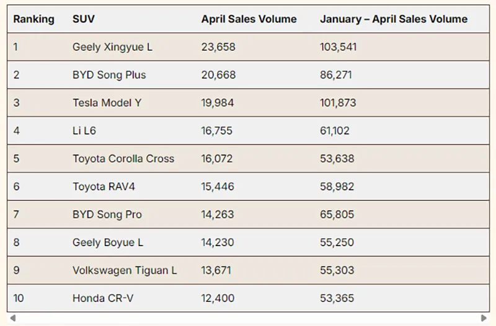This screenshot has height=326, width=496.
Task: Click the left scroll arrow below the table
Action: (12, 319)
